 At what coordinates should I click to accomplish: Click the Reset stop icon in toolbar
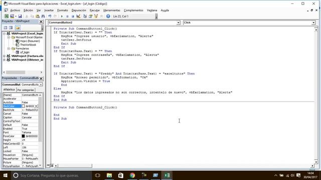73,16
